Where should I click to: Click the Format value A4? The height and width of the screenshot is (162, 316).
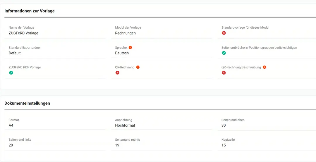point(11,125)
